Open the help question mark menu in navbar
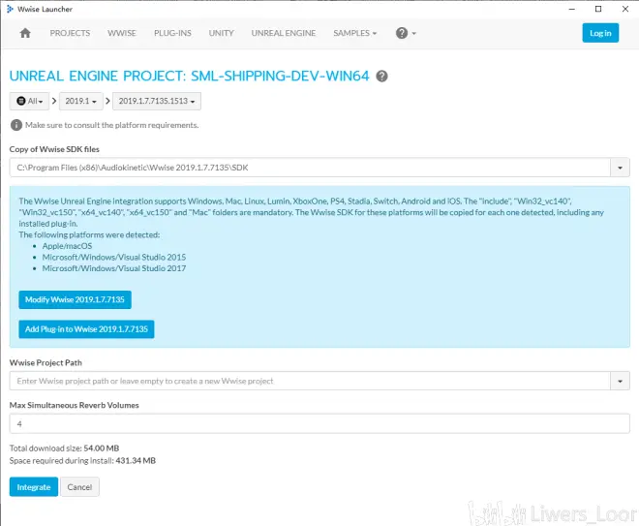This screenshot has width=639, height=526. tap(406, 33)
